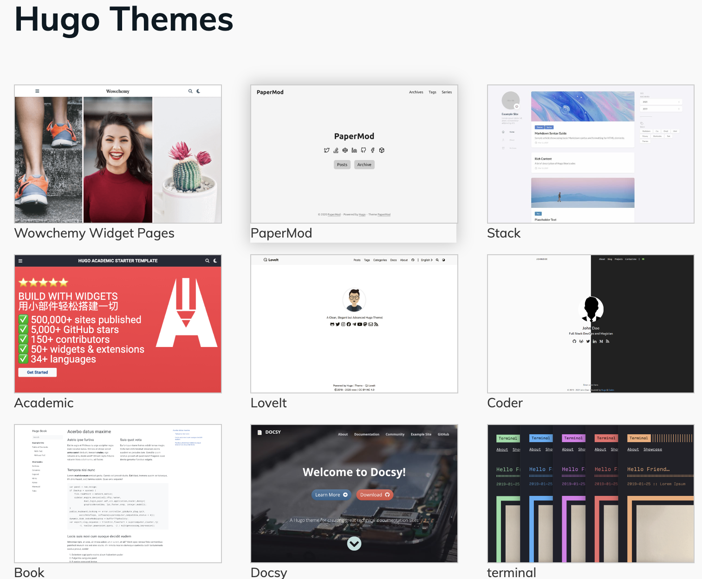Click the Stack title link
The image size is (702, 579).
point(504,233)
